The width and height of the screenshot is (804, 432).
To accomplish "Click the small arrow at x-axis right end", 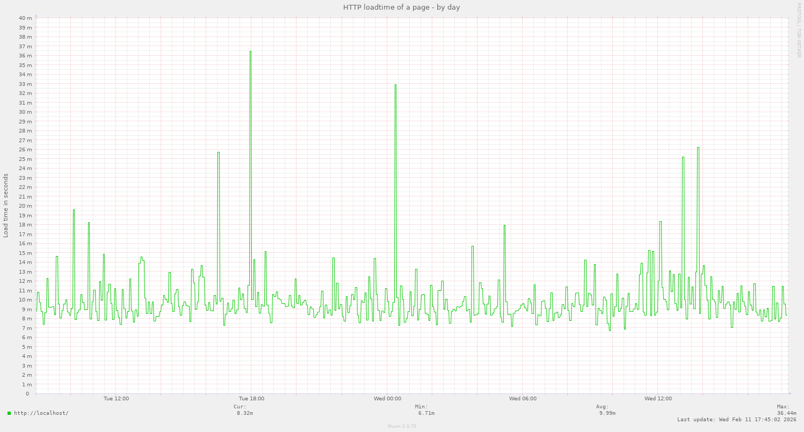I will coord(789,393).
